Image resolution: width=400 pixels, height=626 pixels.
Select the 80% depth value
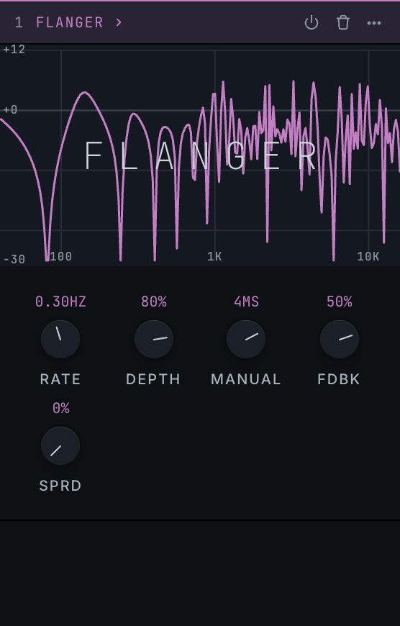154,301
